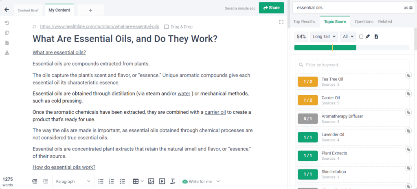This screenshot has width=417, height=189.
Task: Open the Long Tail dropdown
Action: (x=324, y=37)
